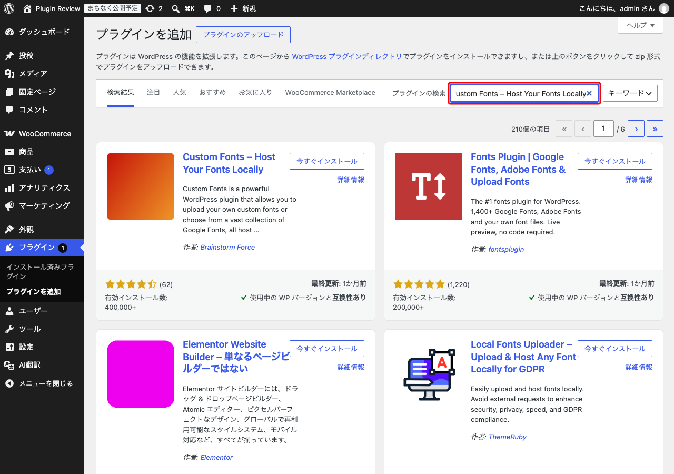Open コメント sidebar menu
Screen dimensions: 674x474
coord(42,110)
